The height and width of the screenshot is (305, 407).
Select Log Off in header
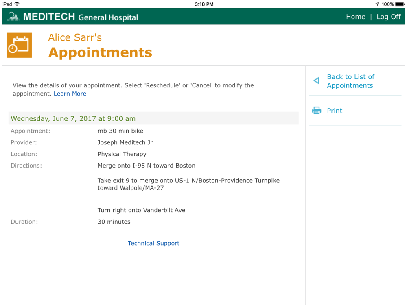pos(389,17)
